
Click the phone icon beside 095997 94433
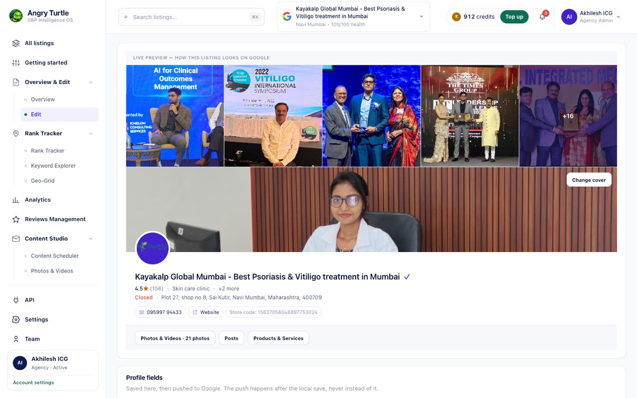[142, 313]
